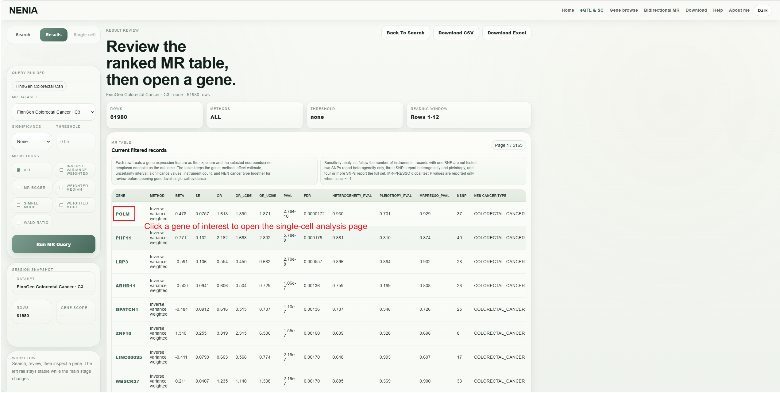Click the FinnGen Colorectal Can query field
The width and height of the screenshot is (780, 393).
(39, 86)
